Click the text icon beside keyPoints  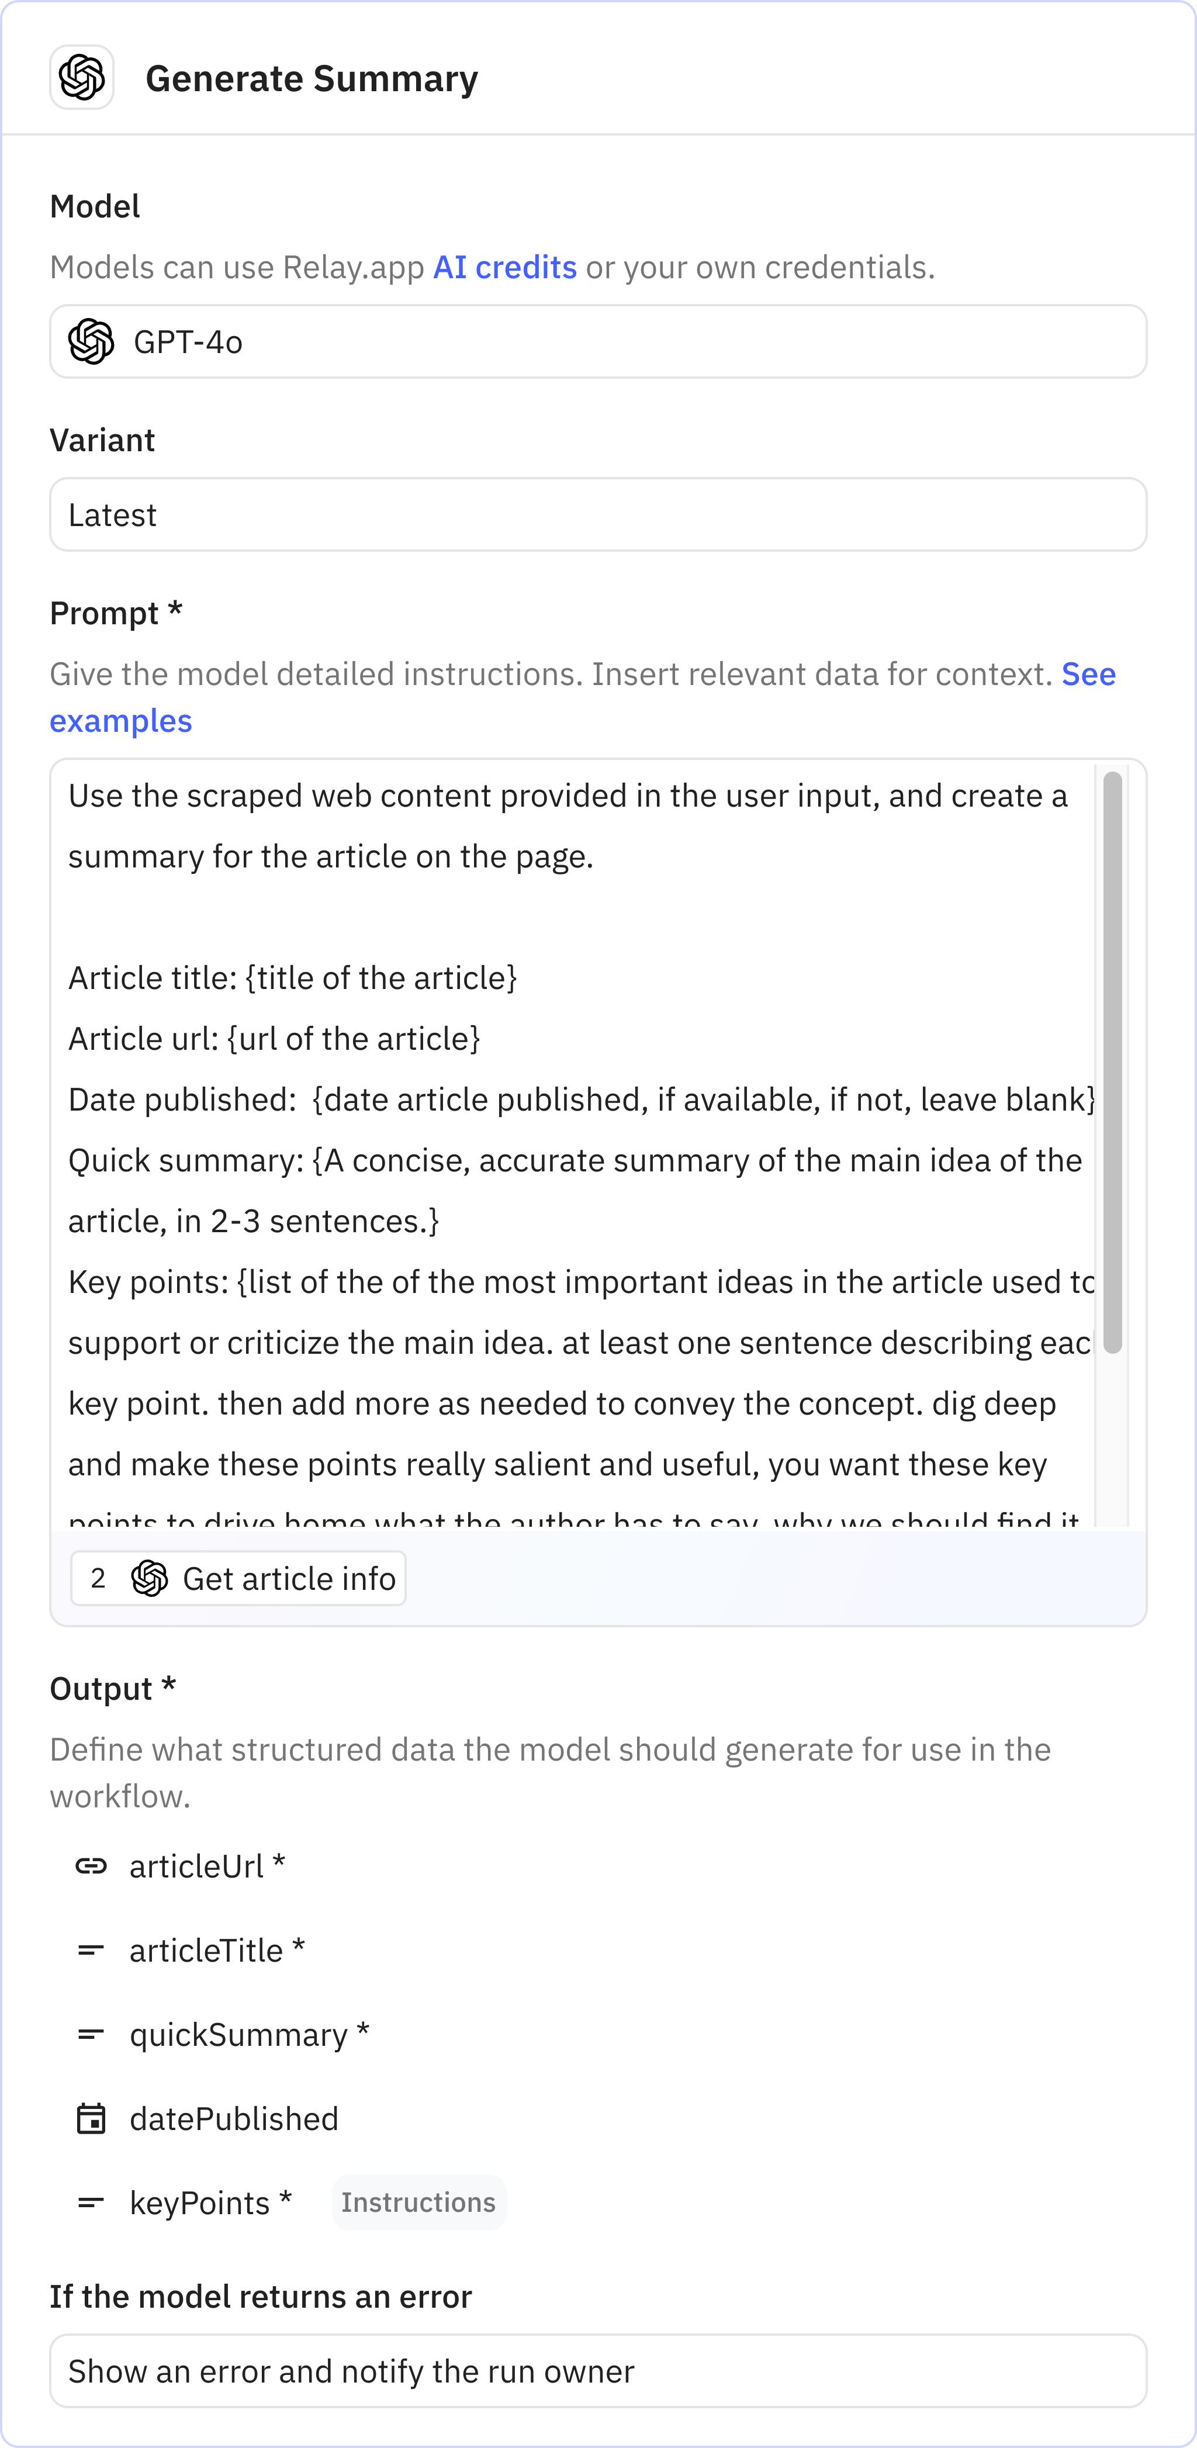pos(92,2202)
